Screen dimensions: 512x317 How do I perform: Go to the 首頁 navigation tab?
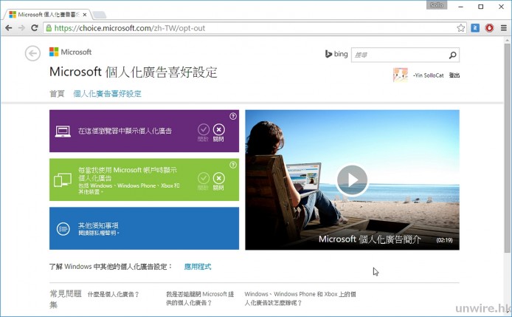[57, 94]
